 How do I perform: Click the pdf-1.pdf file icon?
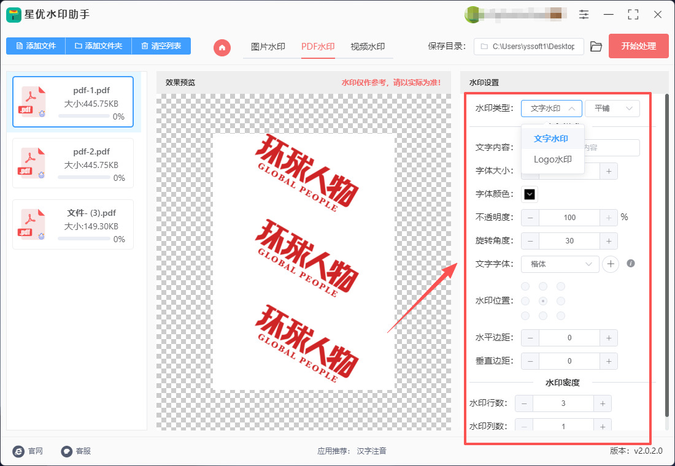(x=33, y=102)
